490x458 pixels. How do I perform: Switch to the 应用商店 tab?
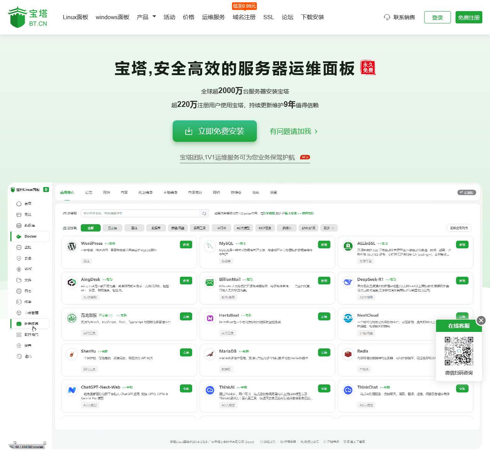coord(67,192)
